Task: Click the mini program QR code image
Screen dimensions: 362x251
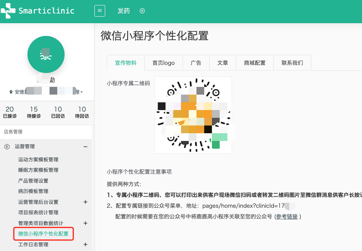Action: tap(193, 115)
